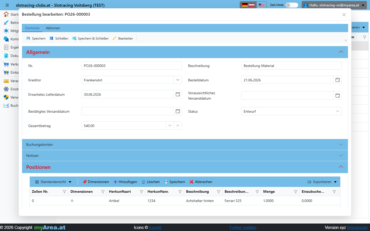Expand the Notizen section

click(185, 156)
